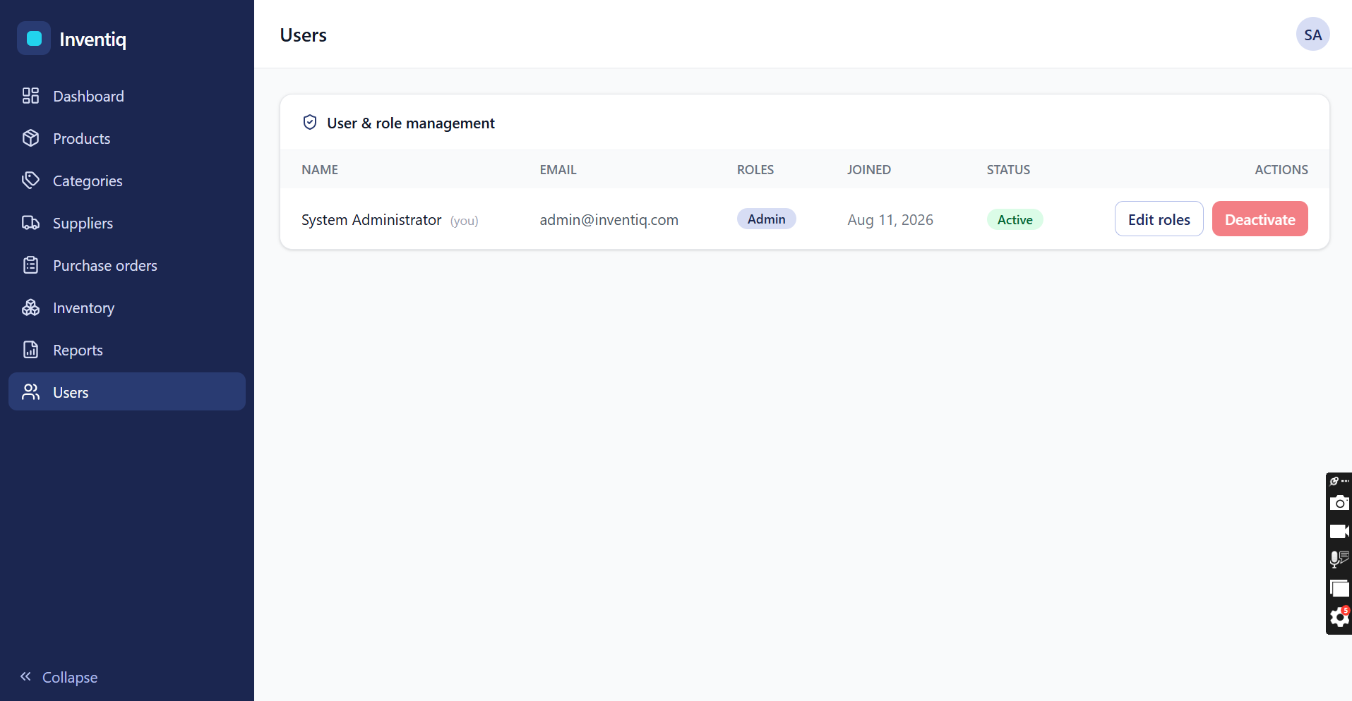Click the Reports chart file icon
Image resolution: width=1352 pixels, height=701 pixels.
tap(30, 350)
